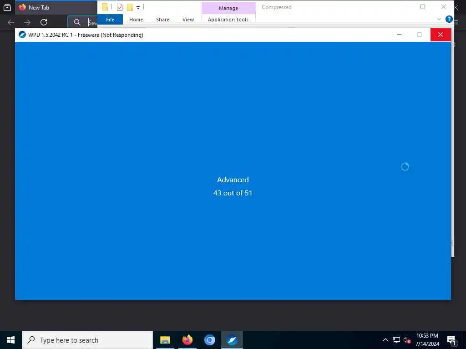
Task: Open Chromium browser from taskbar
Action: [x=209, y=340]
